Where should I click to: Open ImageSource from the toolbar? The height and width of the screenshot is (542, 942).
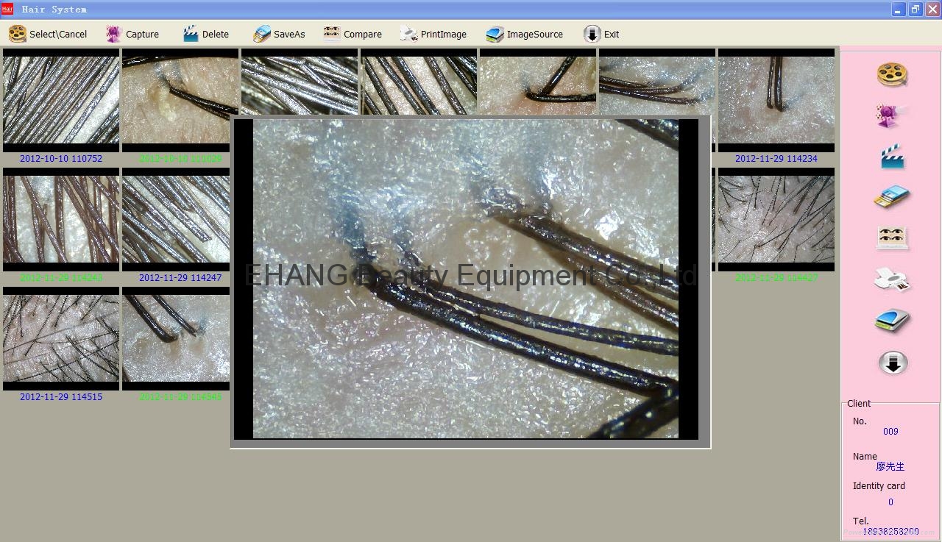point(524,34)
